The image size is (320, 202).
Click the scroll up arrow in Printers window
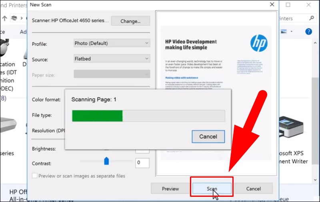tap(315, 43)
